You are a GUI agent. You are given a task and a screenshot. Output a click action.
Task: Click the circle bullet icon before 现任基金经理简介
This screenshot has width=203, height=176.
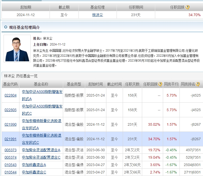6,27
